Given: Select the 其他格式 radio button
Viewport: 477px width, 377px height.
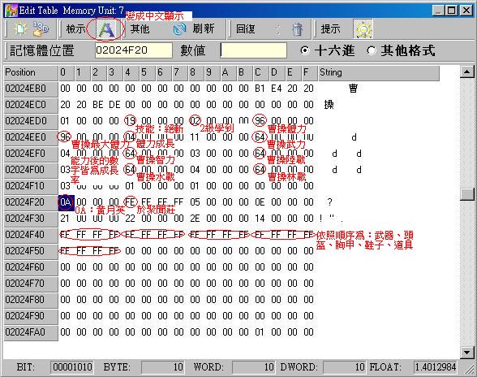Looking at the screenshot, I should pos(372,50).
